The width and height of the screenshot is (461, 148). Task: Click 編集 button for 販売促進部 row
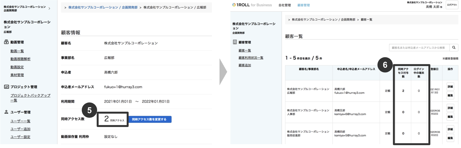click(x=450, y=138)
